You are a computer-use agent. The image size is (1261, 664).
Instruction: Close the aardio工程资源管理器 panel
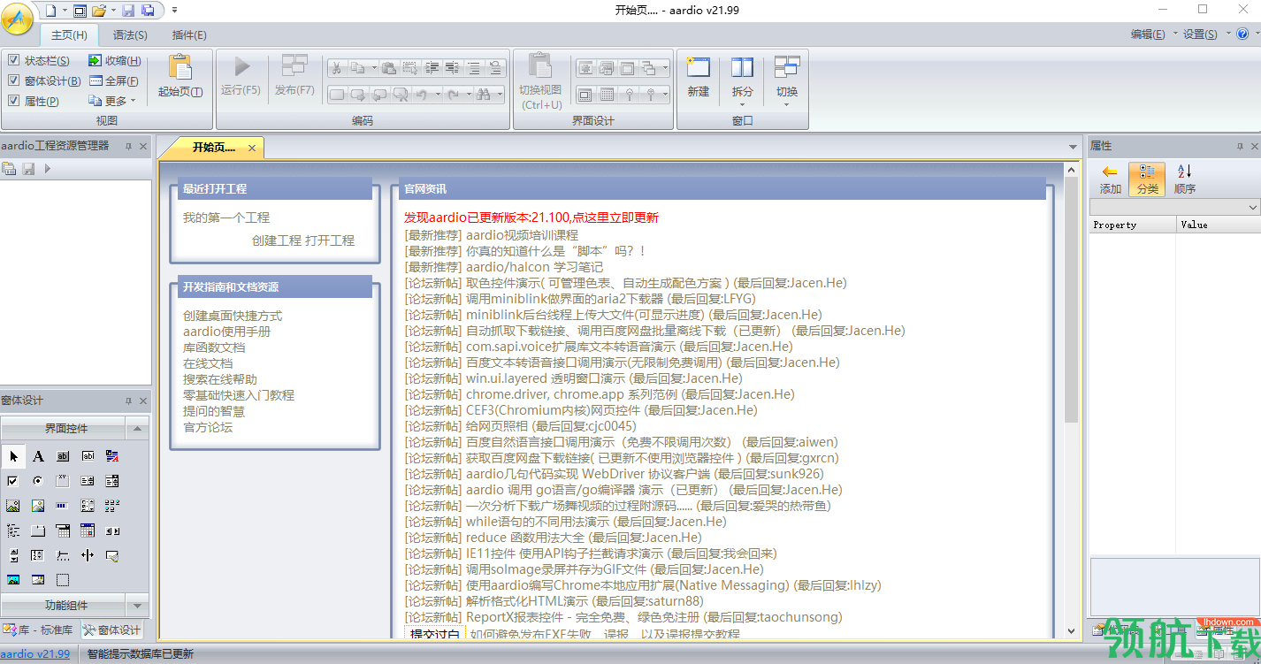point(143,146)
